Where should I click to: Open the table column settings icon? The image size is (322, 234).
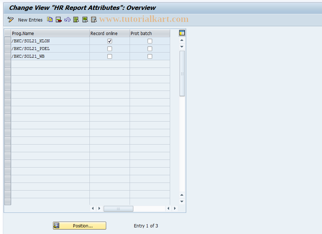coord(182,33)
